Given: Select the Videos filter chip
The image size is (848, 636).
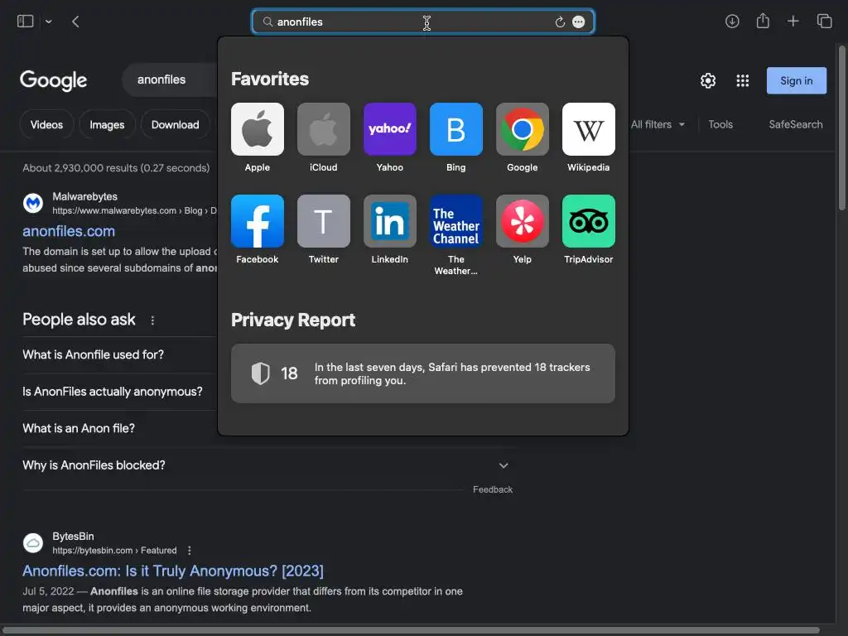Looking at the screenshot, I should tap(46, 124).
